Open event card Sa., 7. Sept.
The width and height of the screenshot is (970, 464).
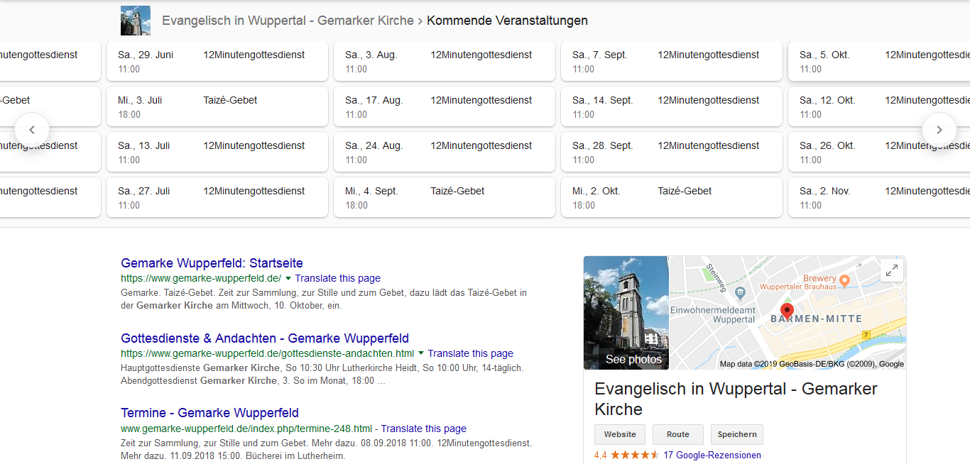[672, 61]
